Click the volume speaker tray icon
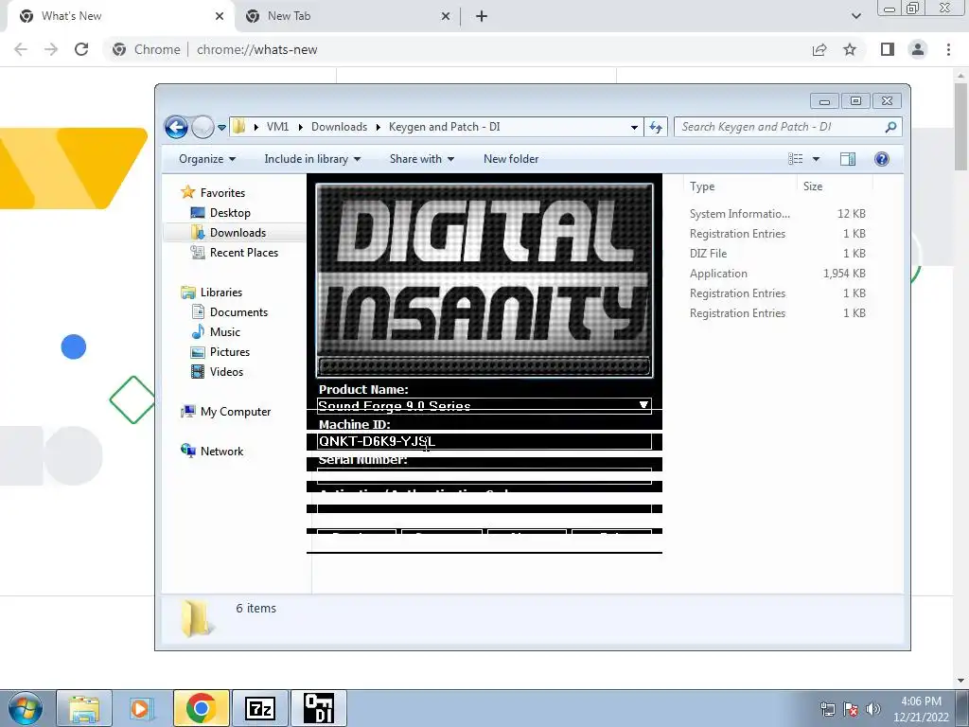Screen dimensions: 969x727 [x=872, y=709]
